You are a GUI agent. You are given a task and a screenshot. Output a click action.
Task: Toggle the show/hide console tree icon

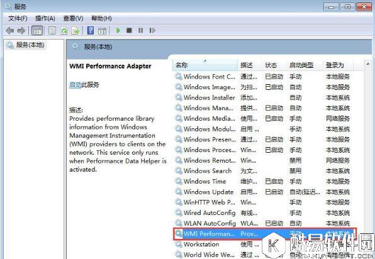pos(37,31)
